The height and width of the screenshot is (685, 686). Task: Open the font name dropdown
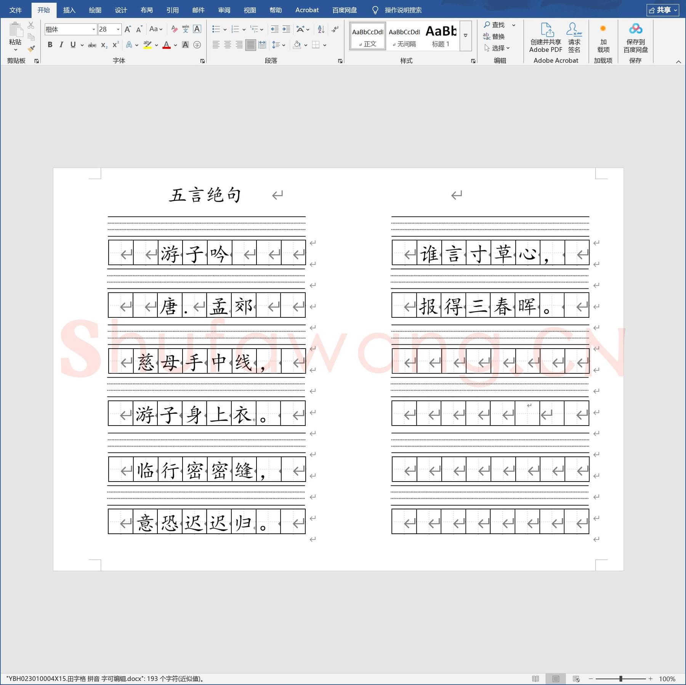tap(93, 29)
